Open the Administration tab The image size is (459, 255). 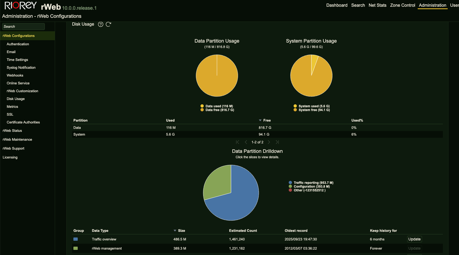[x=432, y=5]
